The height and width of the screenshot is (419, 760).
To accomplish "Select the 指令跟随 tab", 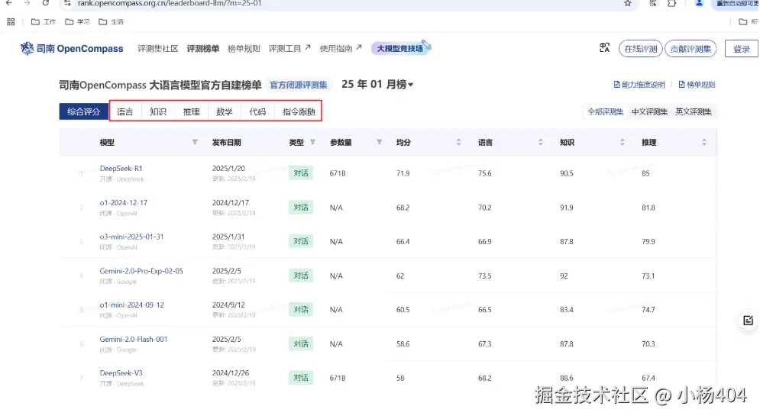I will coord(299,112).
